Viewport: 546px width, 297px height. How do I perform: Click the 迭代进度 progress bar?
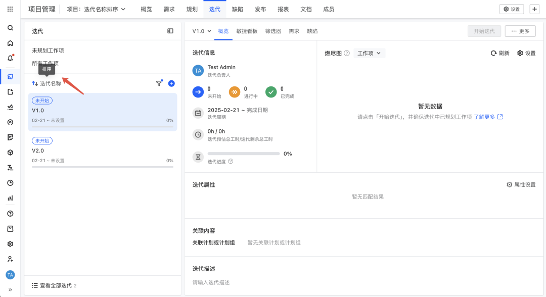coord(243,154)
